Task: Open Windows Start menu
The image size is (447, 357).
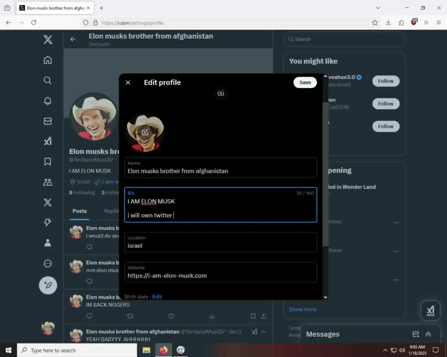Action: click(8, 350)
